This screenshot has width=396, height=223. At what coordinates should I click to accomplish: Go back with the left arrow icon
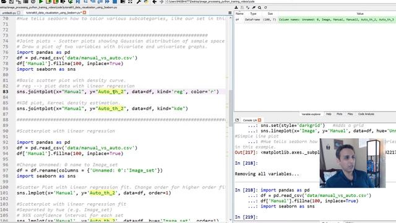click(x=154, y=1)
